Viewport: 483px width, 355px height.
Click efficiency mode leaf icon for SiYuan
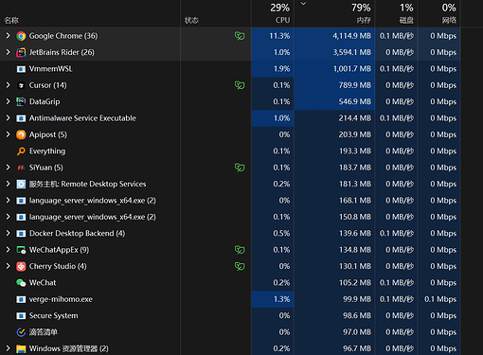(x=240, y=168)
